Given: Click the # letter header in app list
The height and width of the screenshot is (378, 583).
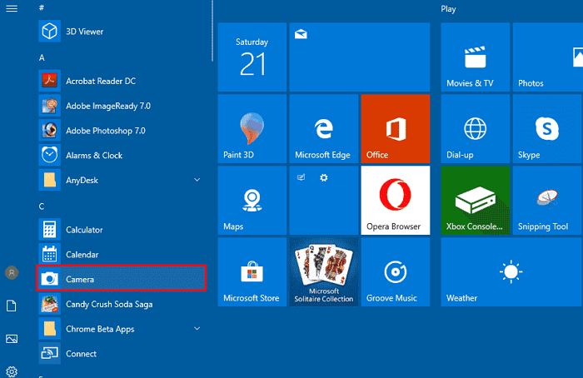Looking at the screenshot, I should 42,7.
